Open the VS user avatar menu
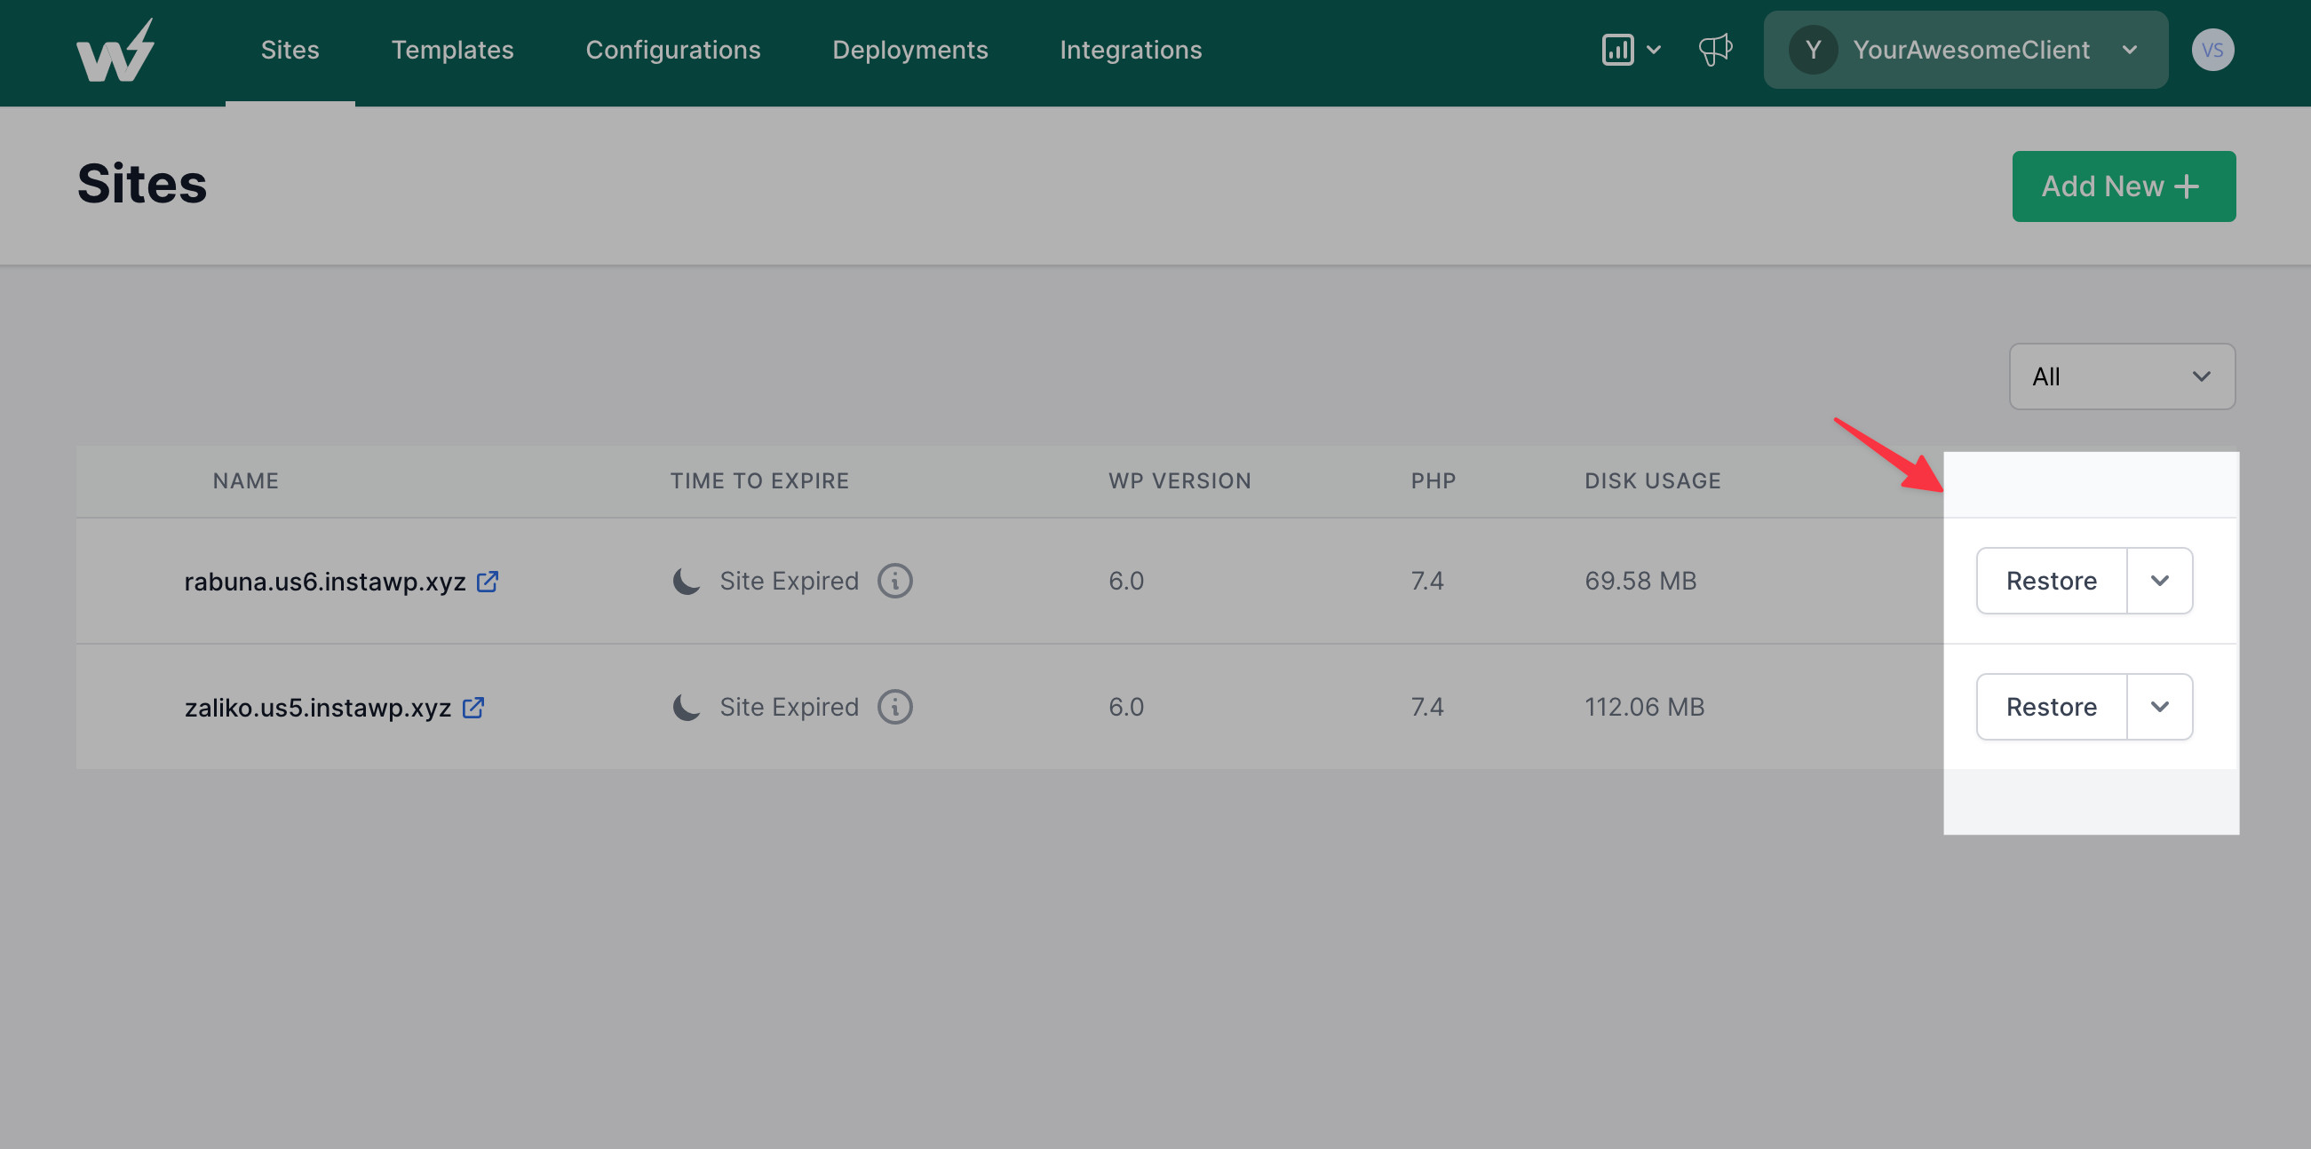This screenshot has height=1149, width=2311. (2212, 50)
